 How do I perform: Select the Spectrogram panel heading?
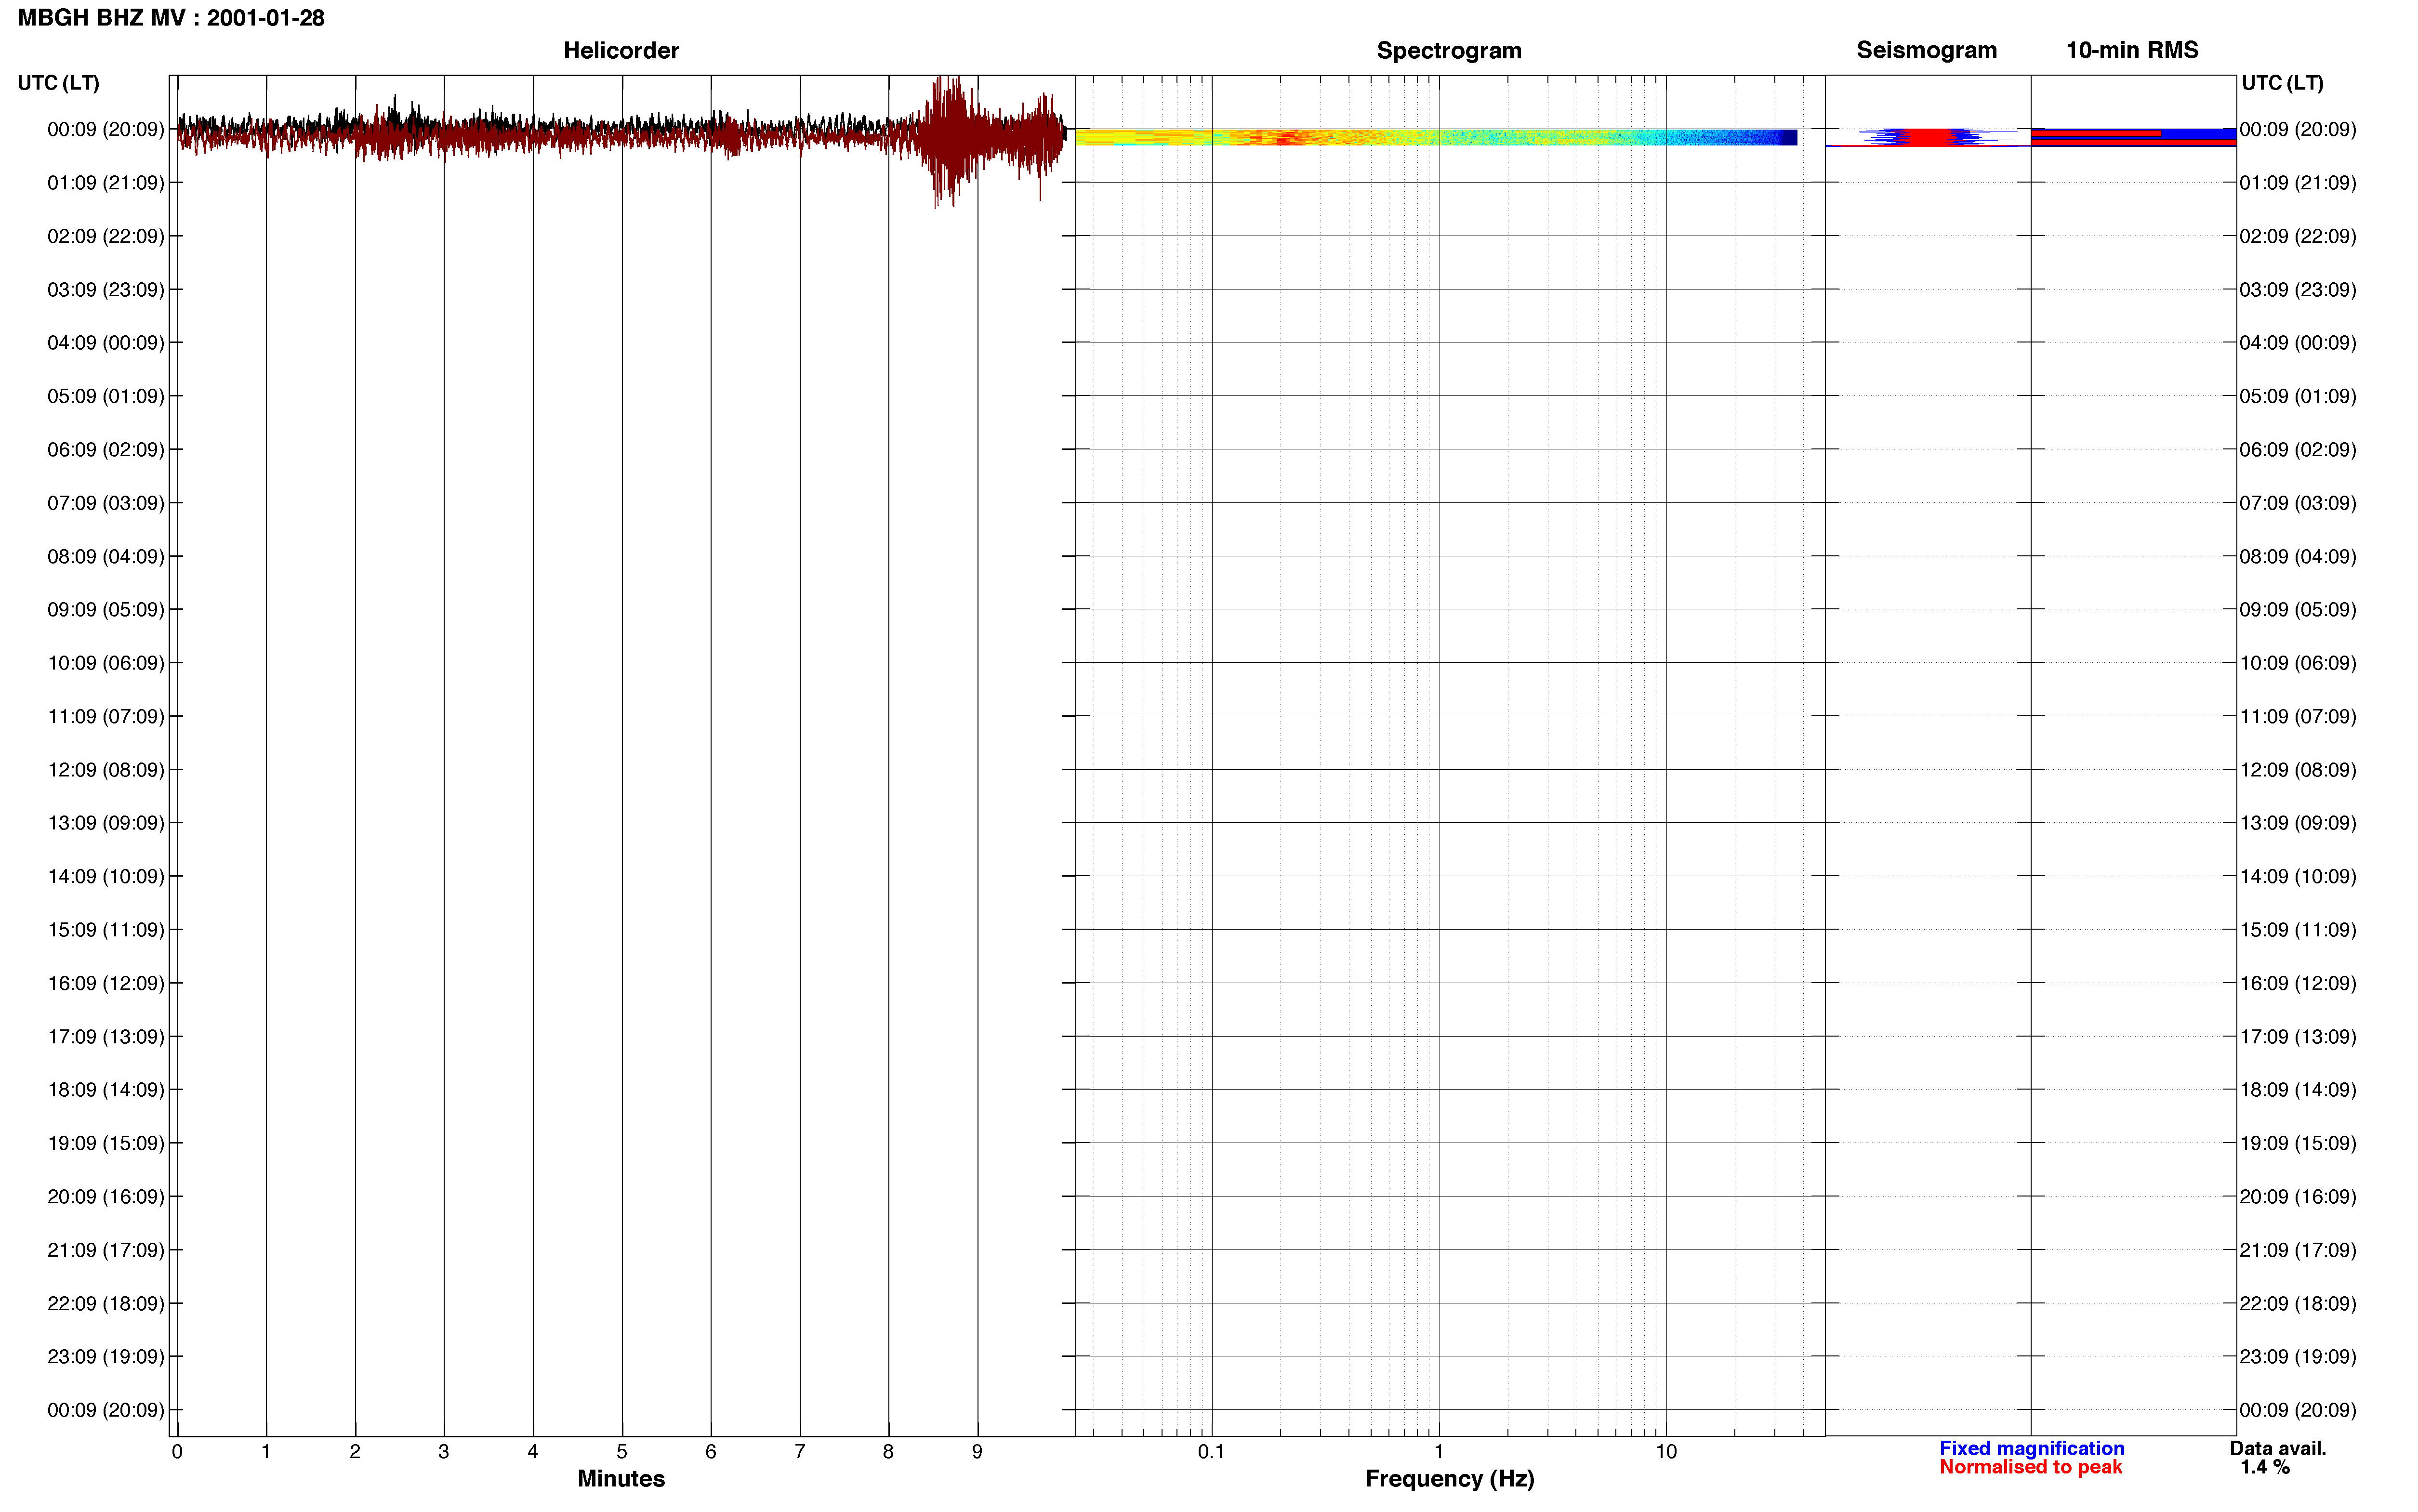pyautogui.click(x=1449, y=50)
